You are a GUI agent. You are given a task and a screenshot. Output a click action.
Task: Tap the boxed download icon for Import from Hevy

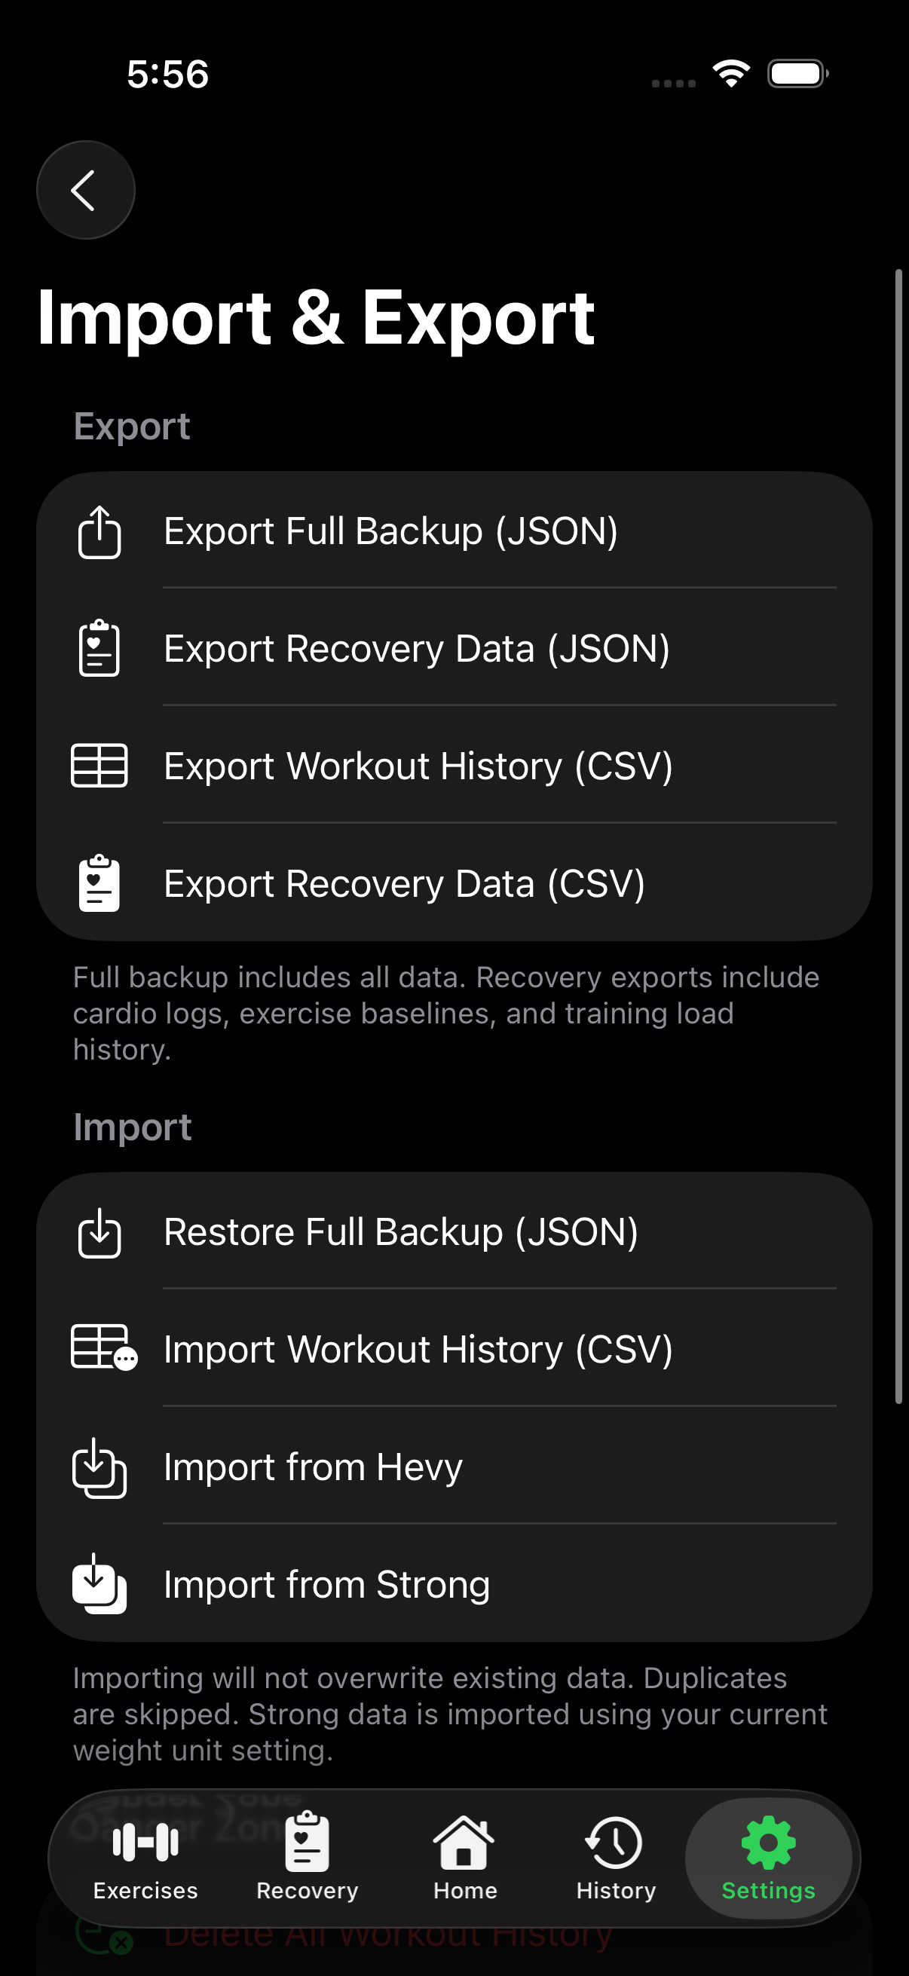[x=99, y=1467]
